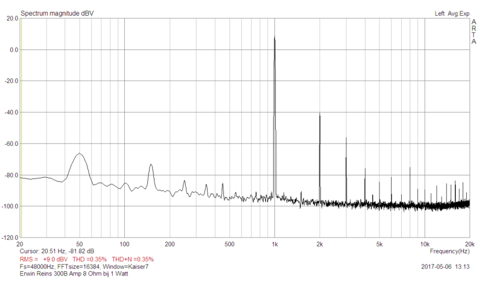Click the ARTA vertical logo text

tap(474, 32)
